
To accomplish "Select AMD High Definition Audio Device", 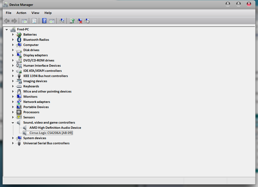I will 55,128.
